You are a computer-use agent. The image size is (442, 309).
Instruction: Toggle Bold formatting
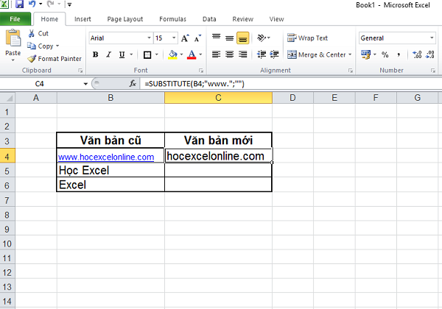[x=96, y=54]
